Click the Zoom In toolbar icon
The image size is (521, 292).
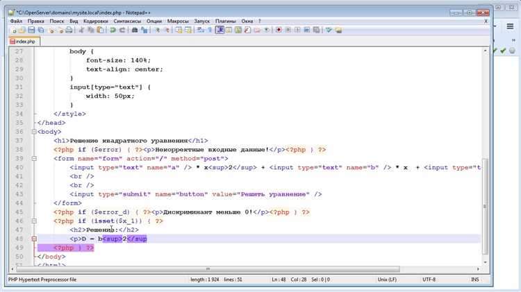coord(158,31)
